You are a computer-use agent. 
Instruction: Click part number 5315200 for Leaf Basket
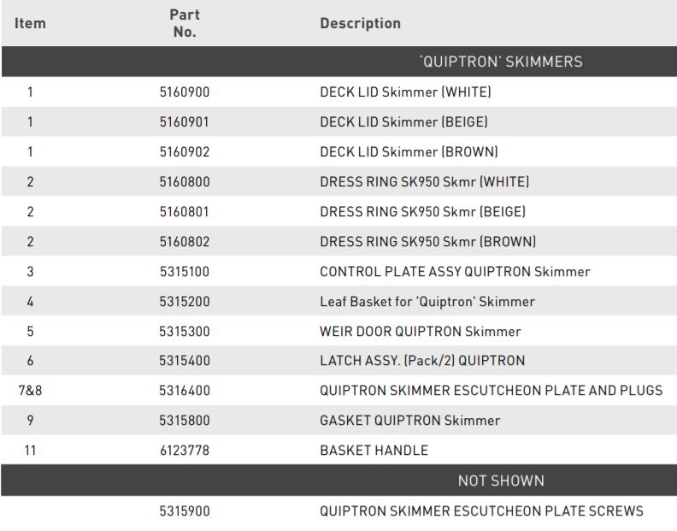[x=185, y=302]
